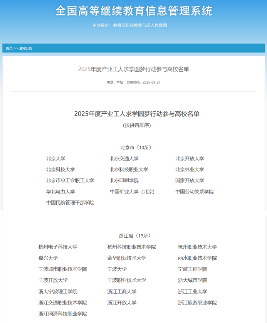Click the publish date 2025-08-27
This screenshot has height=323, width=267.
151,82
